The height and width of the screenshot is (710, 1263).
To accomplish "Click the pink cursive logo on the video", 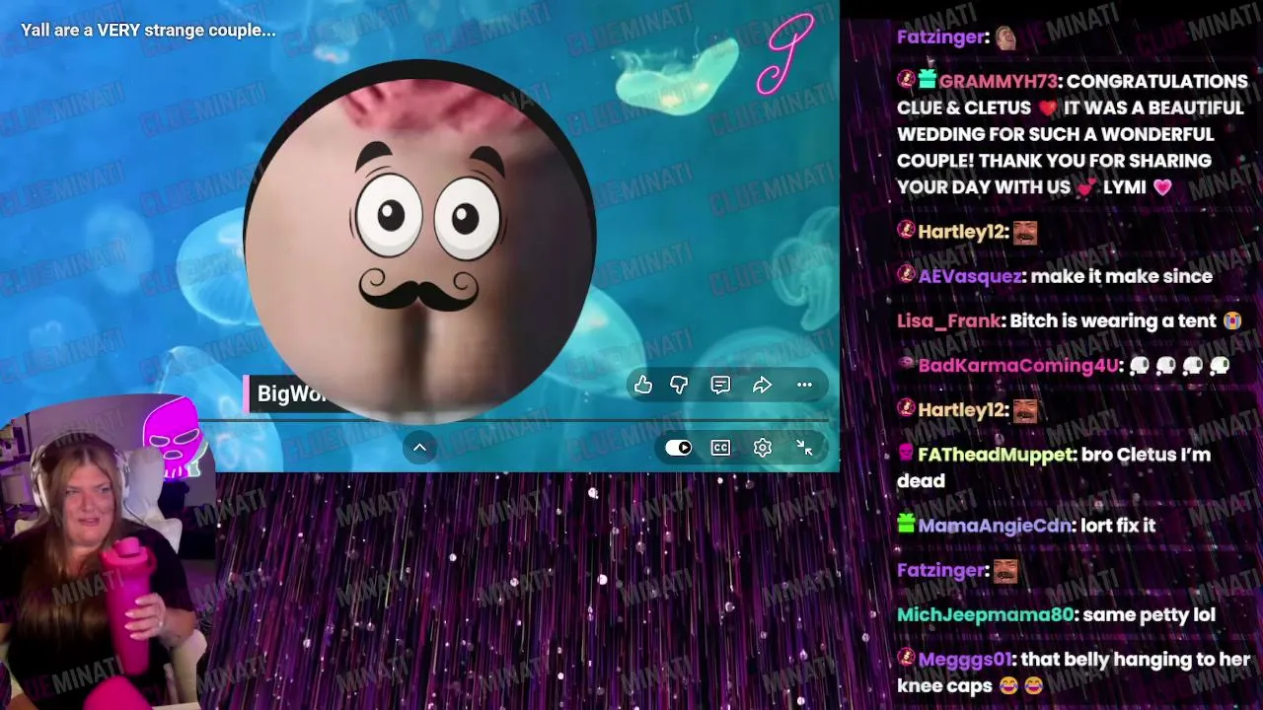I will coord(785,52).
